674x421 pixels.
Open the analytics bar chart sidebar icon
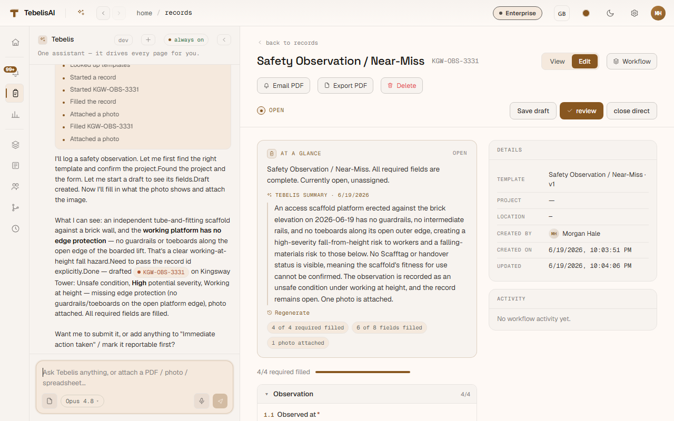point(15,114)
